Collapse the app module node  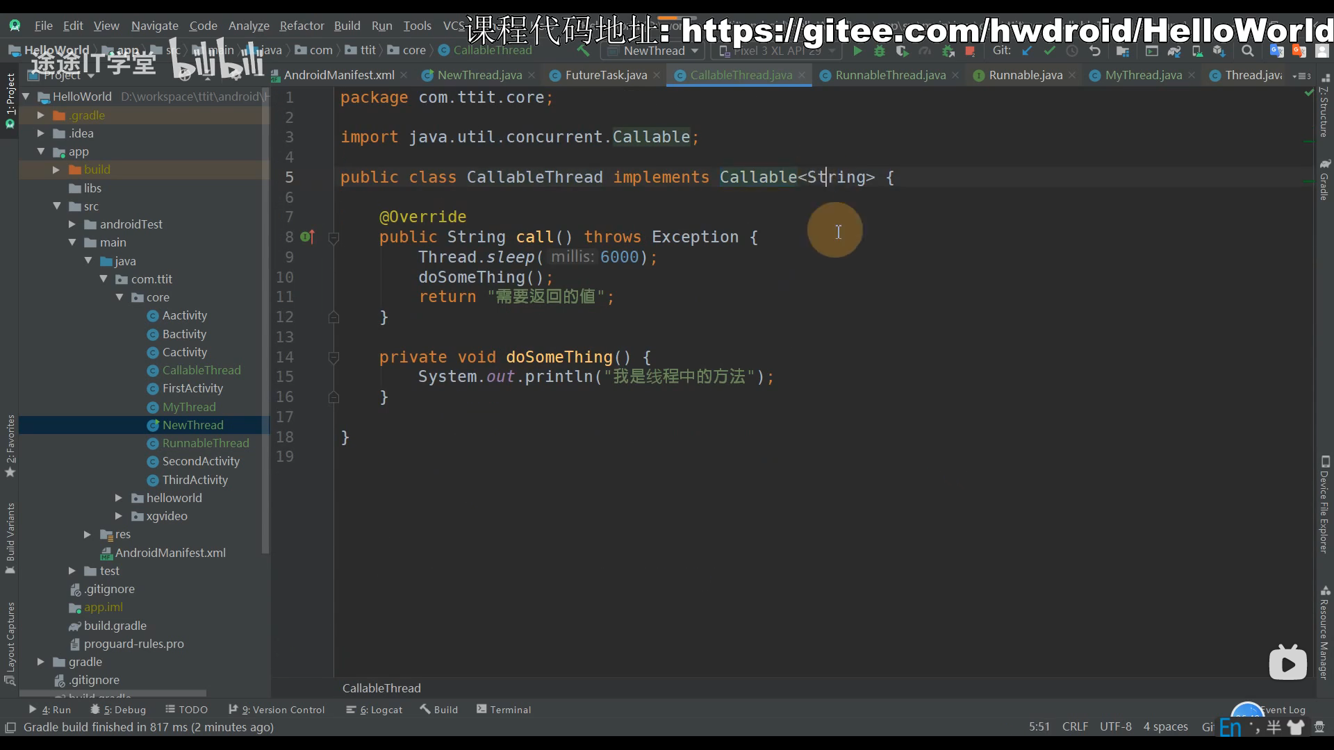(x=41, y=151)
